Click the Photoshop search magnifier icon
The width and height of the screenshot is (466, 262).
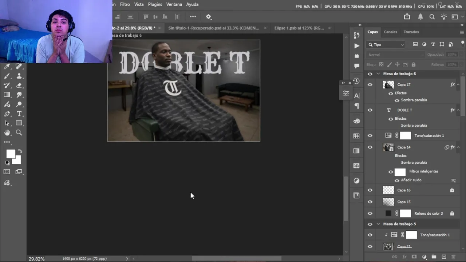pyautogui.click(x=432, y=17)
